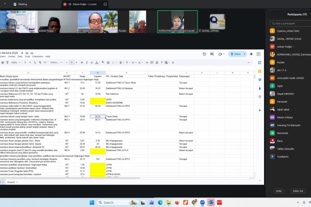
Task: Increase font size with plus button
Action: pyautogui.click(x=77, y=63)
